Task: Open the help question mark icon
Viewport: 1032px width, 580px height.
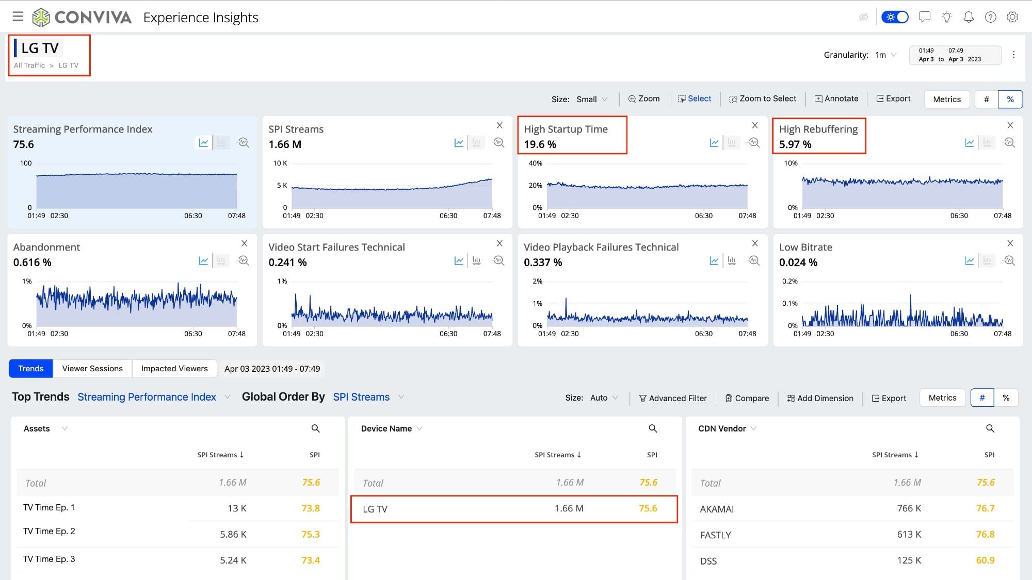Action: (990, 17)
